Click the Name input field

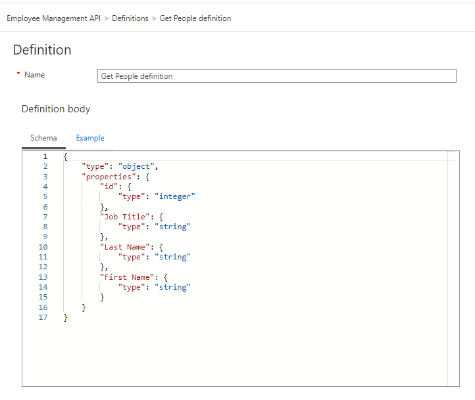276,76
